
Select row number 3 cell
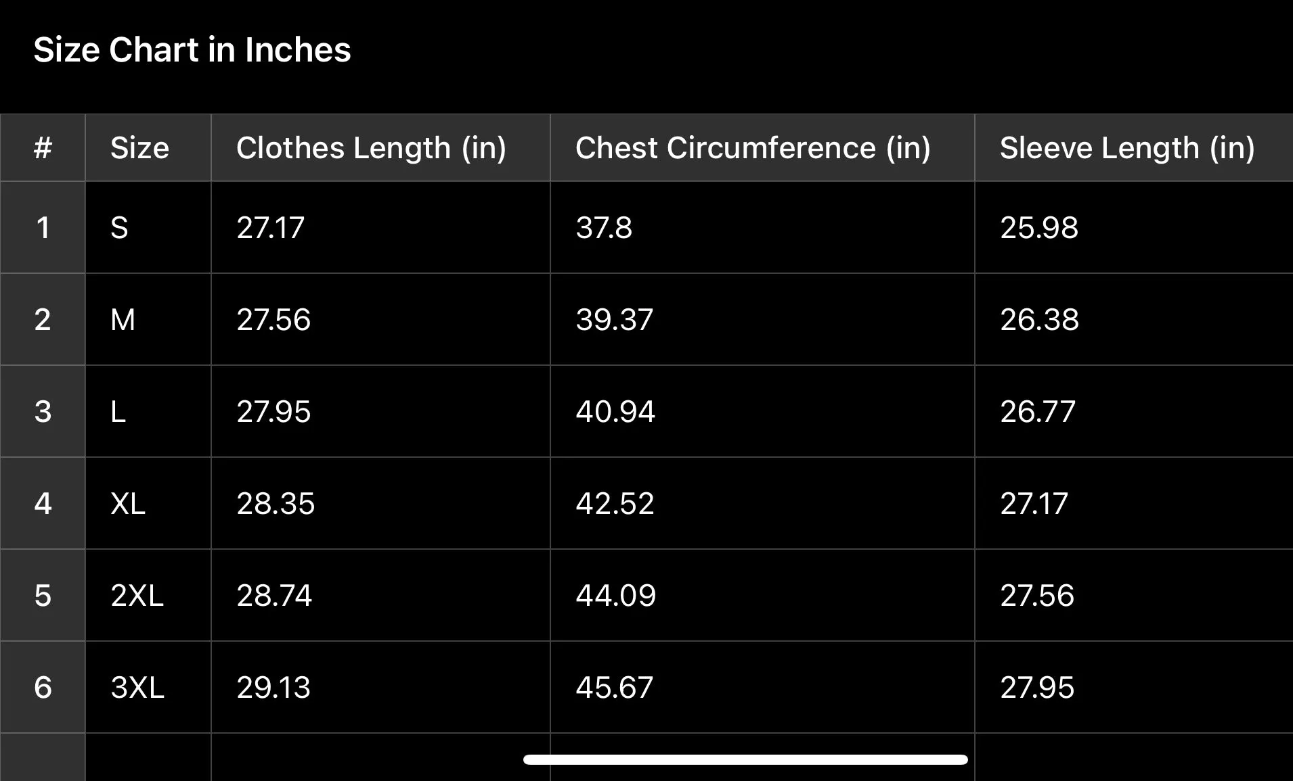(x=43, y=411)
